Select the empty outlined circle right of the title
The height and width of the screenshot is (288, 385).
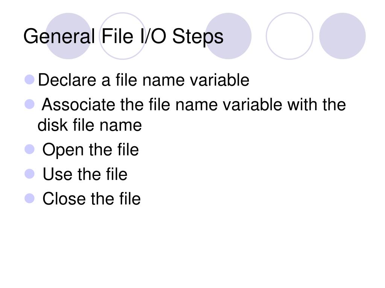[x=290, y=36]
